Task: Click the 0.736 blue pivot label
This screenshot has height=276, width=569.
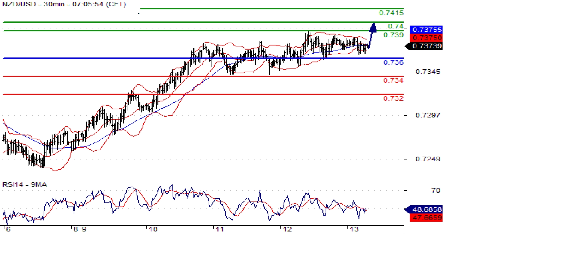Action: pyautogui.click(x=393, y=63)
